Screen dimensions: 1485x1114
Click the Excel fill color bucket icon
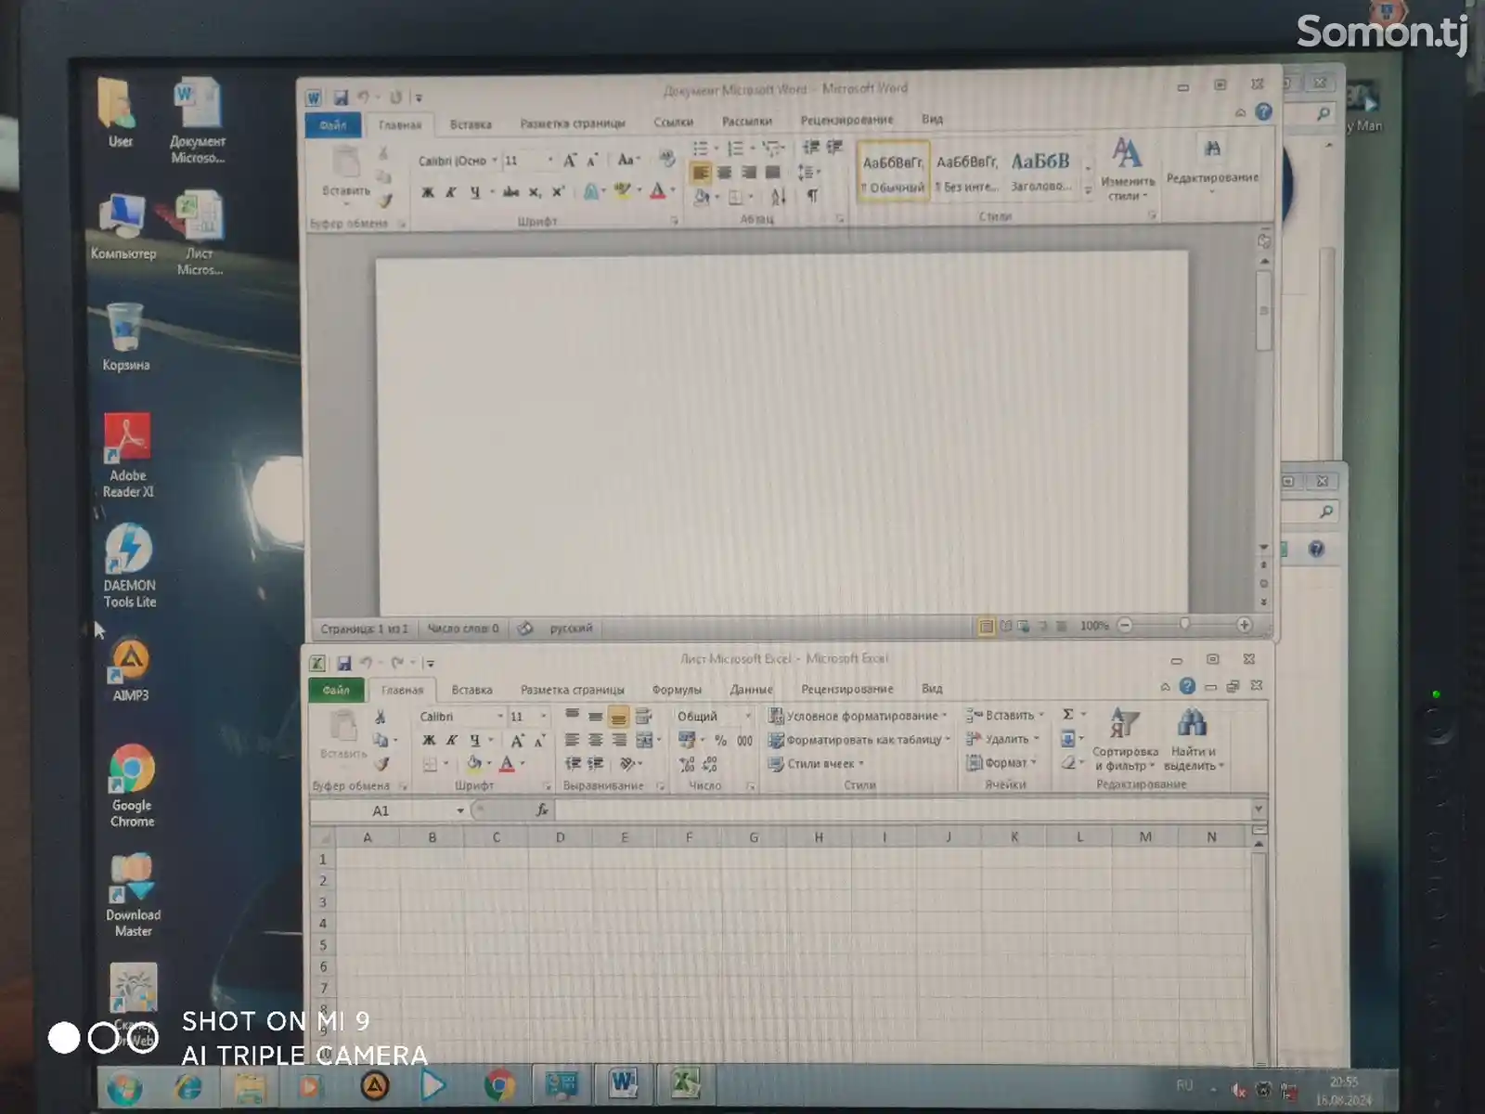pos(474,763)
